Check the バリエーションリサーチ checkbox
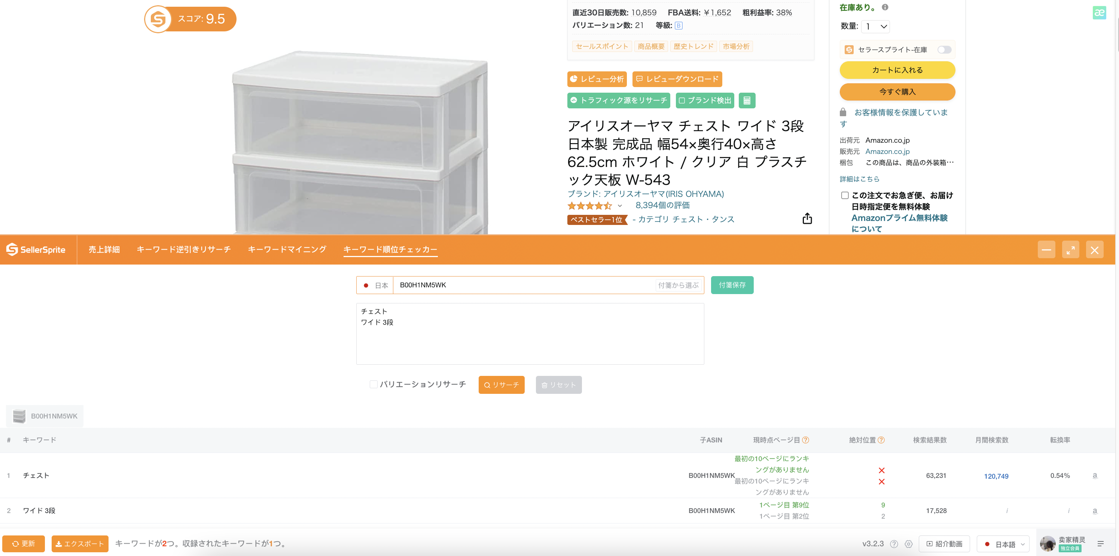1119x556 pixels. [373, 384]
